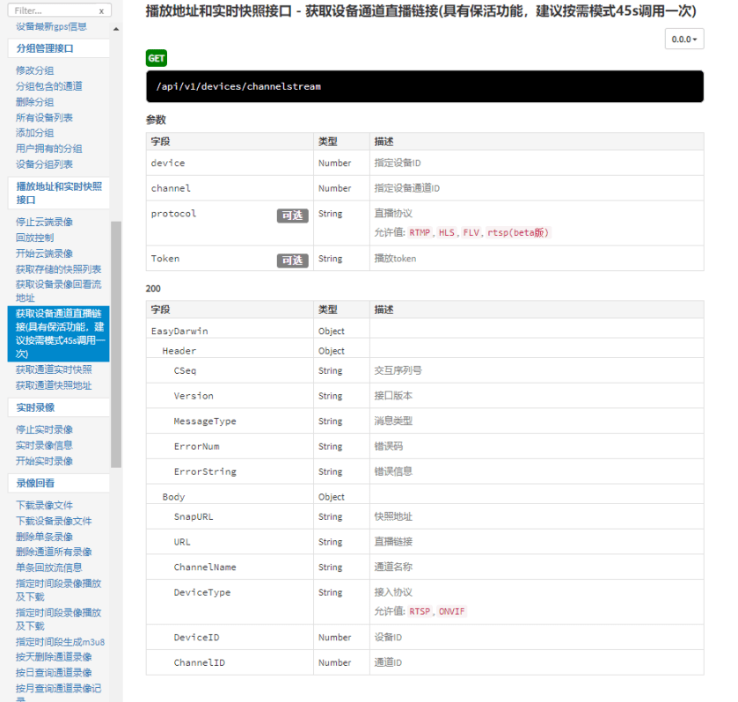
Task: Clear the sidebar filter with the x button
Action: coord(101,11)
